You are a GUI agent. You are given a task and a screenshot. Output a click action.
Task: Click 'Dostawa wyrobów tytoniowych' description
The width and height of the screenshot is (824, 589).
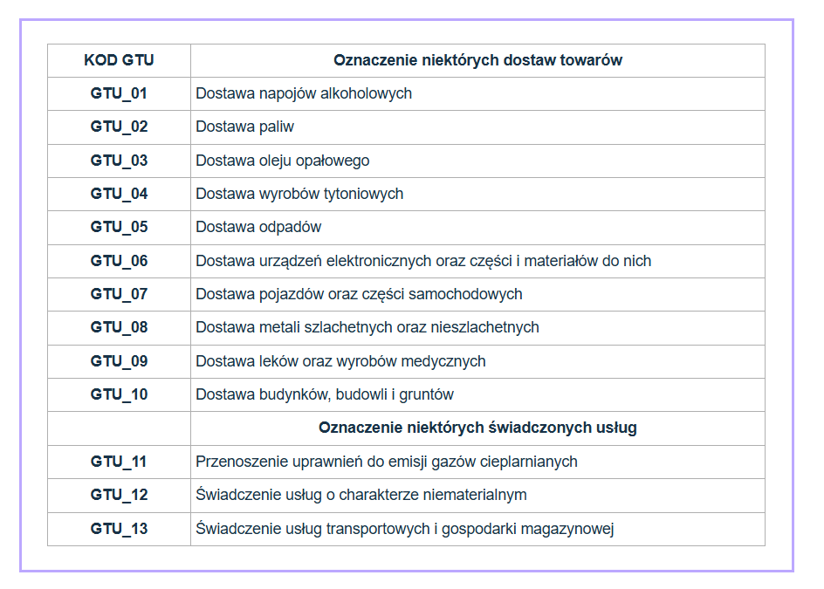point(299,194)
